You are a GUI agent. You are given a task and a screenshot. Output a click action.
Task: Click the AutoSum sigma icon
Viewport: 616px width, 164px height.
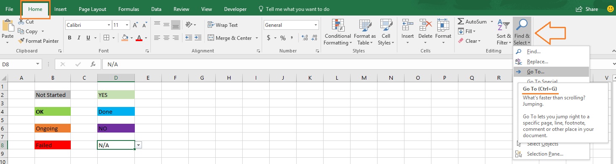pos(461,21)
